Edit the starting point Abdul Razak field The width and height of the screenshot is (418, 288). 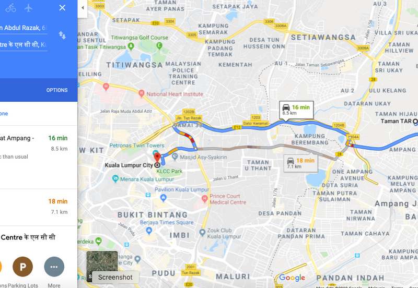tap(24, 28)
